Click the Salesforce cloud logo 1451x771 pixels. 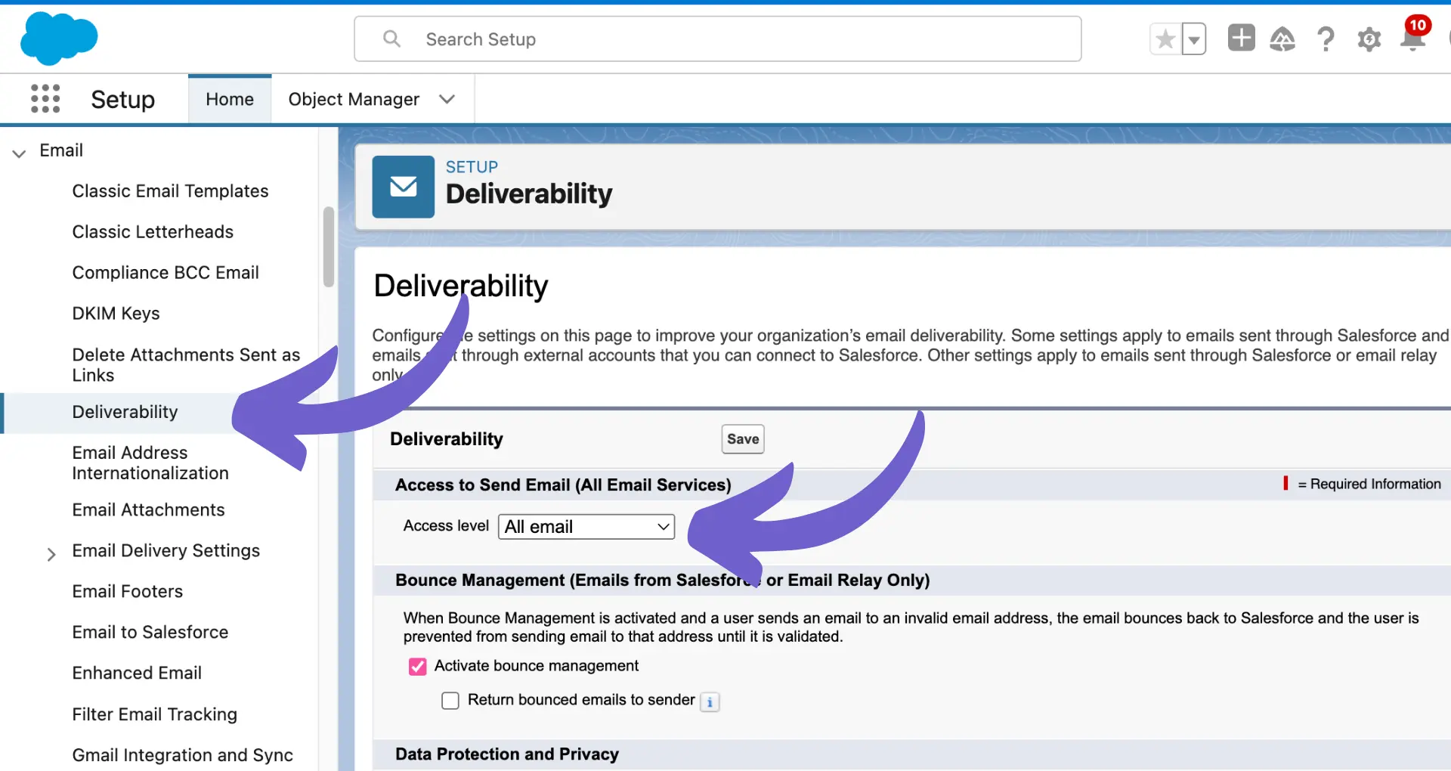pyautogui.click(x=59, y=39)
